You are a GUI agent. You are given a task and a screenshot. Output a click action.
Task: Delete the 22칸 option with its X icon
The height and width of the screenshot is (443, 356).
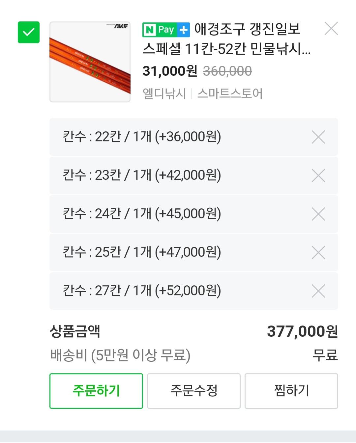(x=318, y=137)
